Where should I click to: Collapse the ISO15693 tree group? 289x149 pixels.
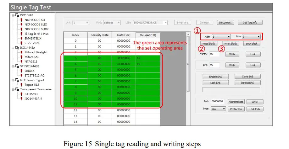point(13,15)
